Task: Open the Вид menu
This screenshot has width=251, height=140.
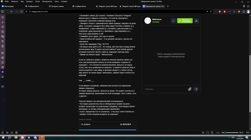Action: tap(22, 1)
